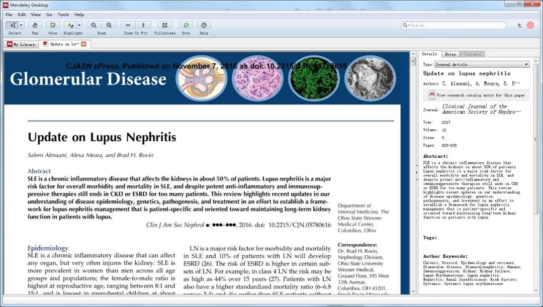Open the Tools menu

point(63,15)
